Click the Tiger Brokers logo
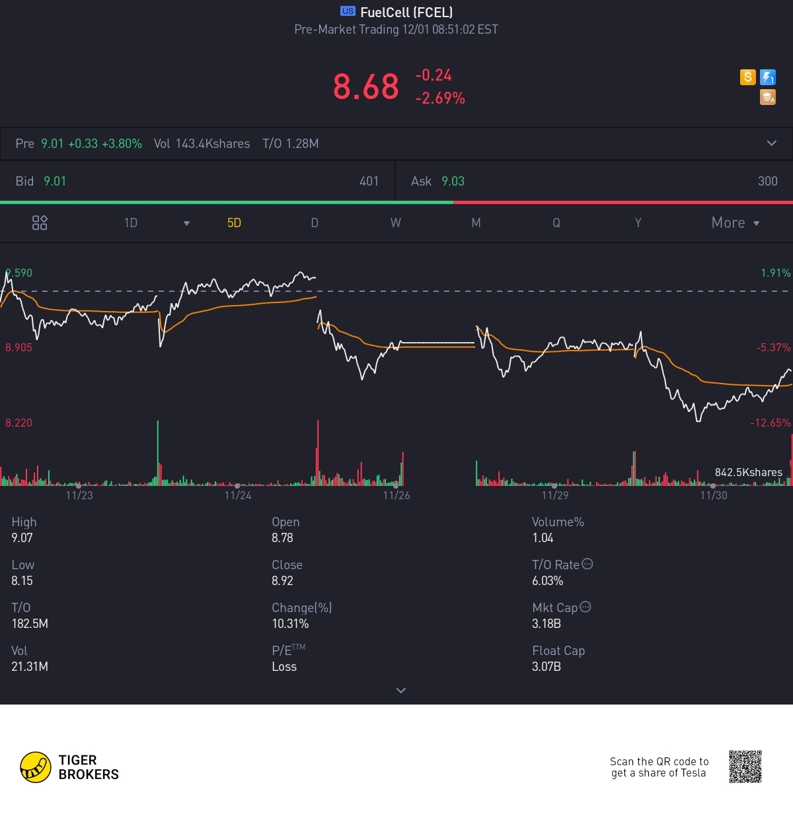 click(x=69, y=767)
